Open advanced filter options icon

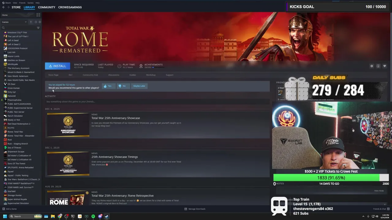click(38, 28)
